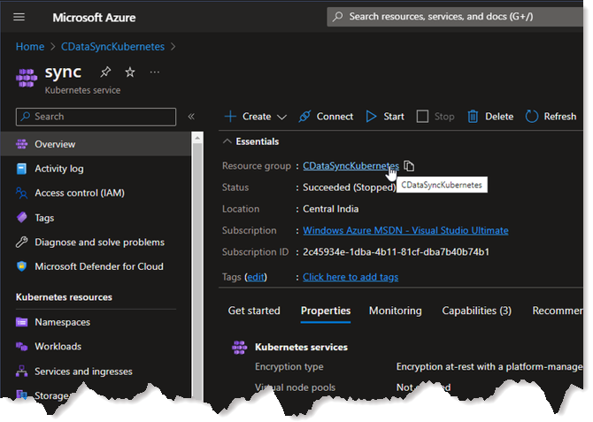This screenshot has width=593, height=422.
Task: Open the Azure portal hamburger menu
Action: (19, 17)
